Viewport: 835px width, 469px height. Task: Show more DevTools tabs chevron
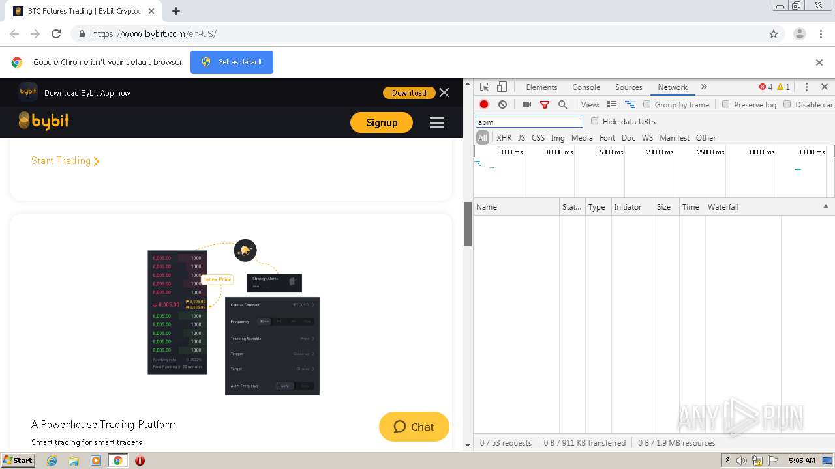click(704, 87)
